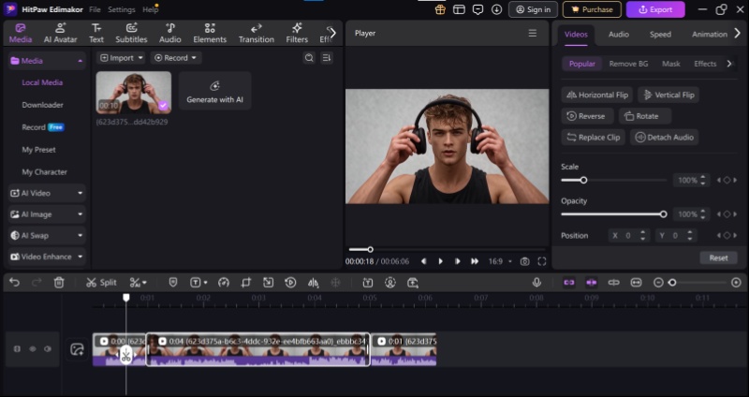
Task: Zoom out timeline with minus icon
Action: (658, 283)
